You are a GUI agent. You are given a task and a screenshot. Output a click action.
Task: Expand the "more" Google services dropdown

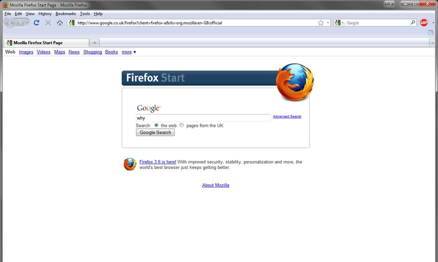pos(129,52)
